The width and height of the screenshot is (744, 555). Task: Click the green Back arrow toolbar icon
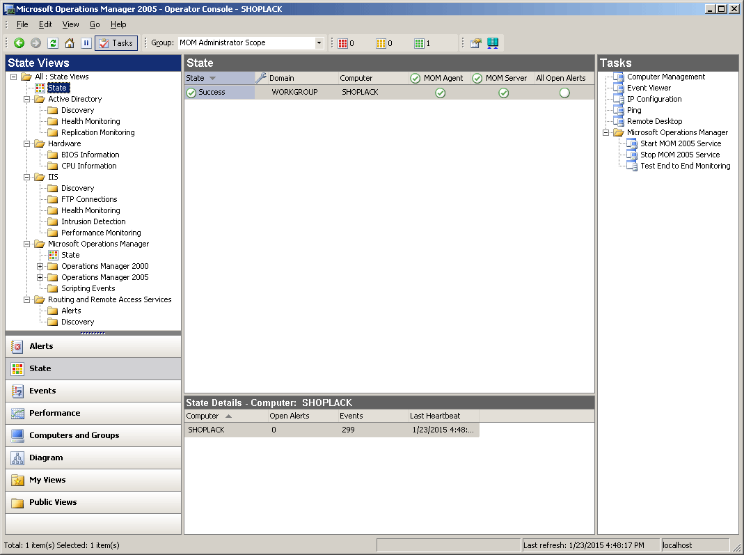19,43
